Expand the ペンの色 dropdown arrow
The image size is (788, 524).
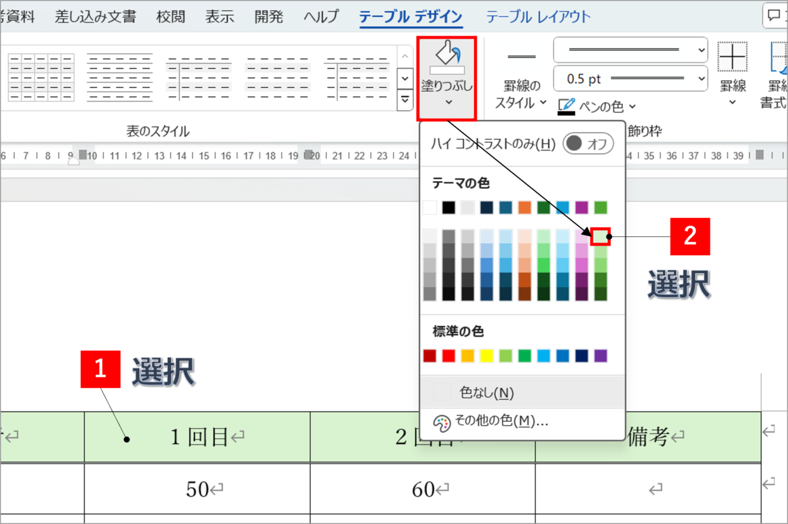(632, 107)
